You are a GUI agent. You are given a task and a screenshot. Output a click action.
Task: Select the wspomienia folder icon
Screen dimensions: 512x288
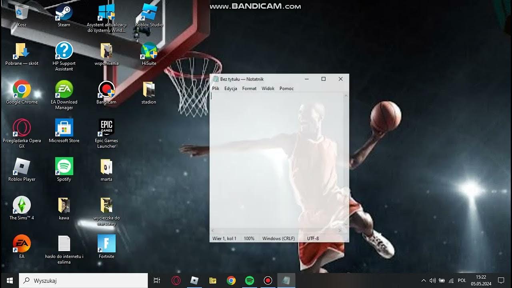click(106, 54)
